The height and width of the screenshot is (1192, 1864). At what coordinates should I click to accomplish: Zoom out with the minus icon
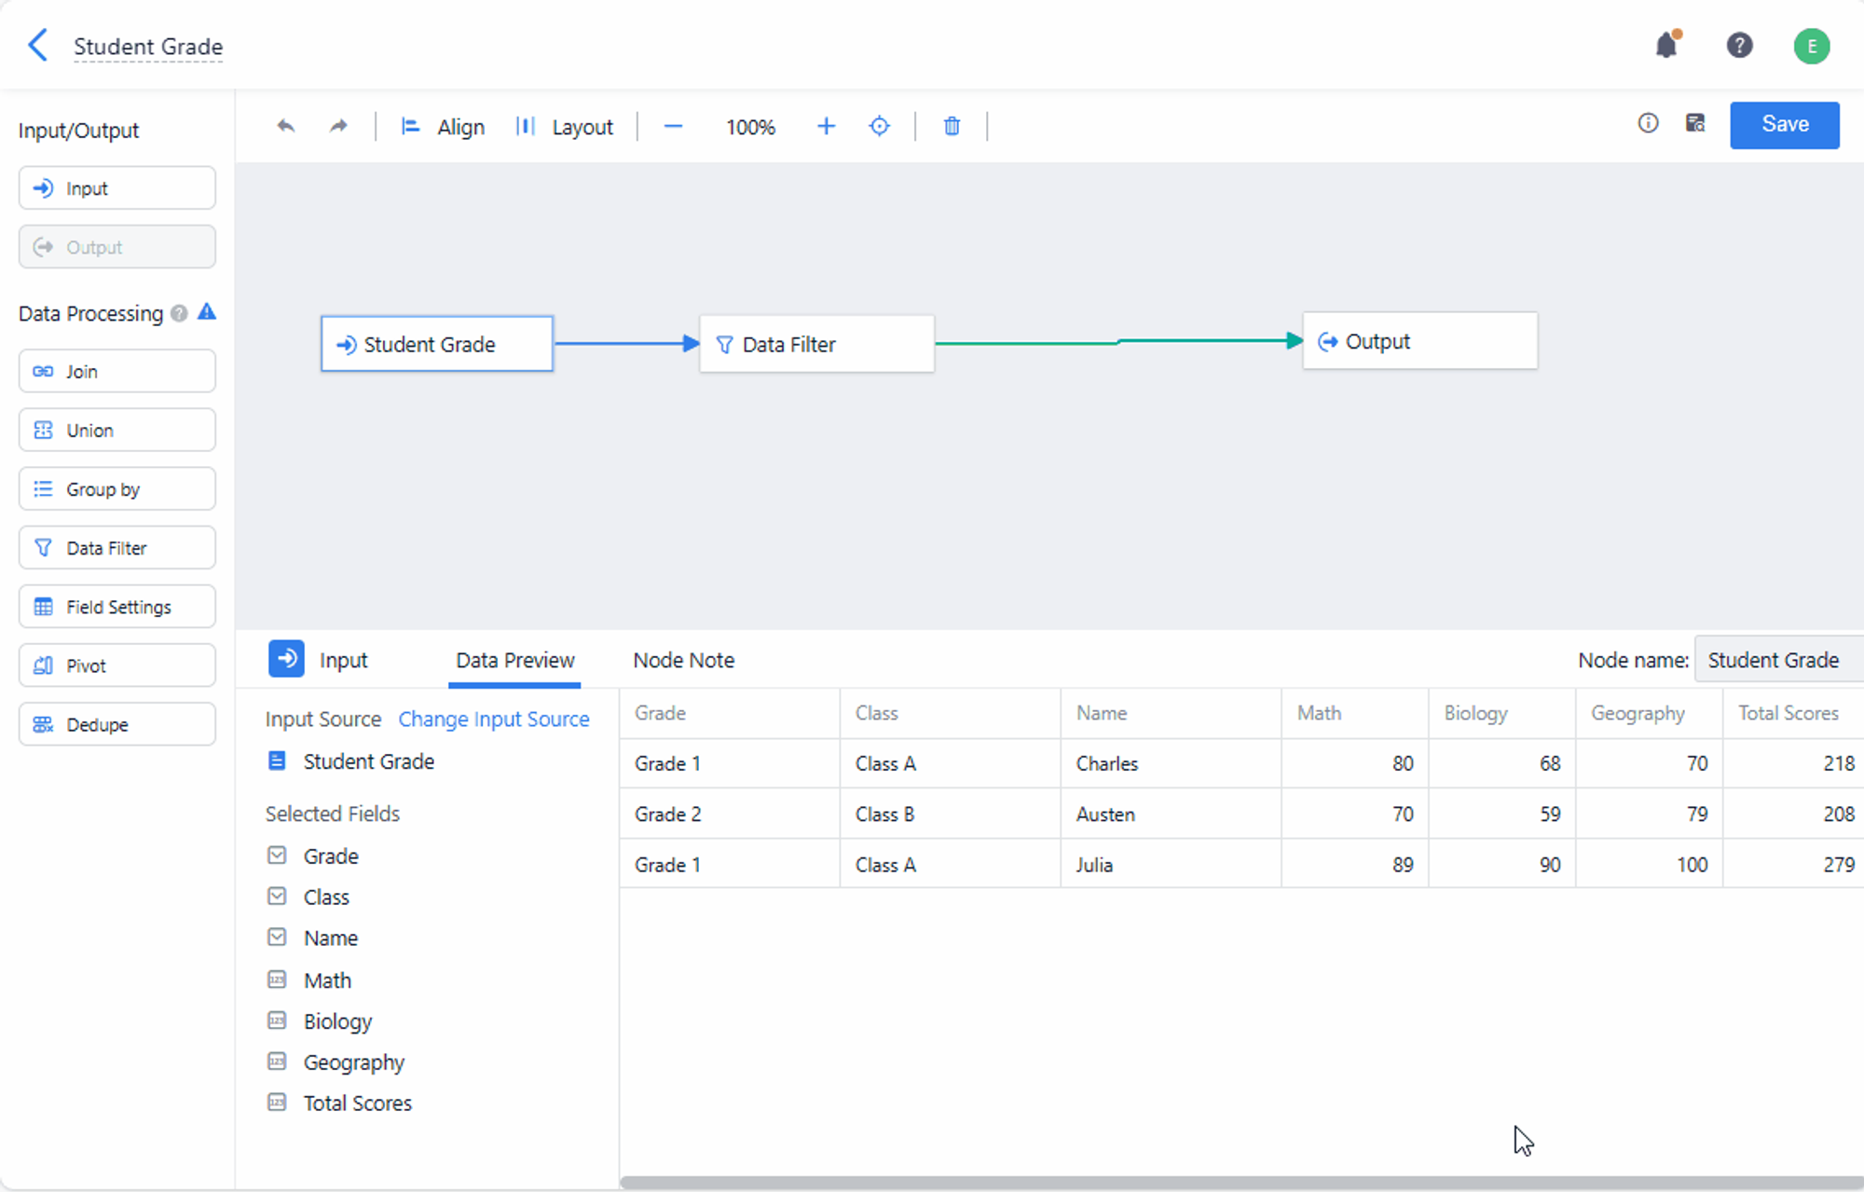[673, 126]
